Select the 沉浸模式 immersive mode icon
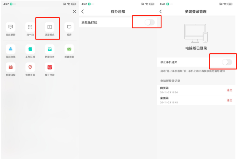This screenshot has height=159, width=238. [49, 27]
